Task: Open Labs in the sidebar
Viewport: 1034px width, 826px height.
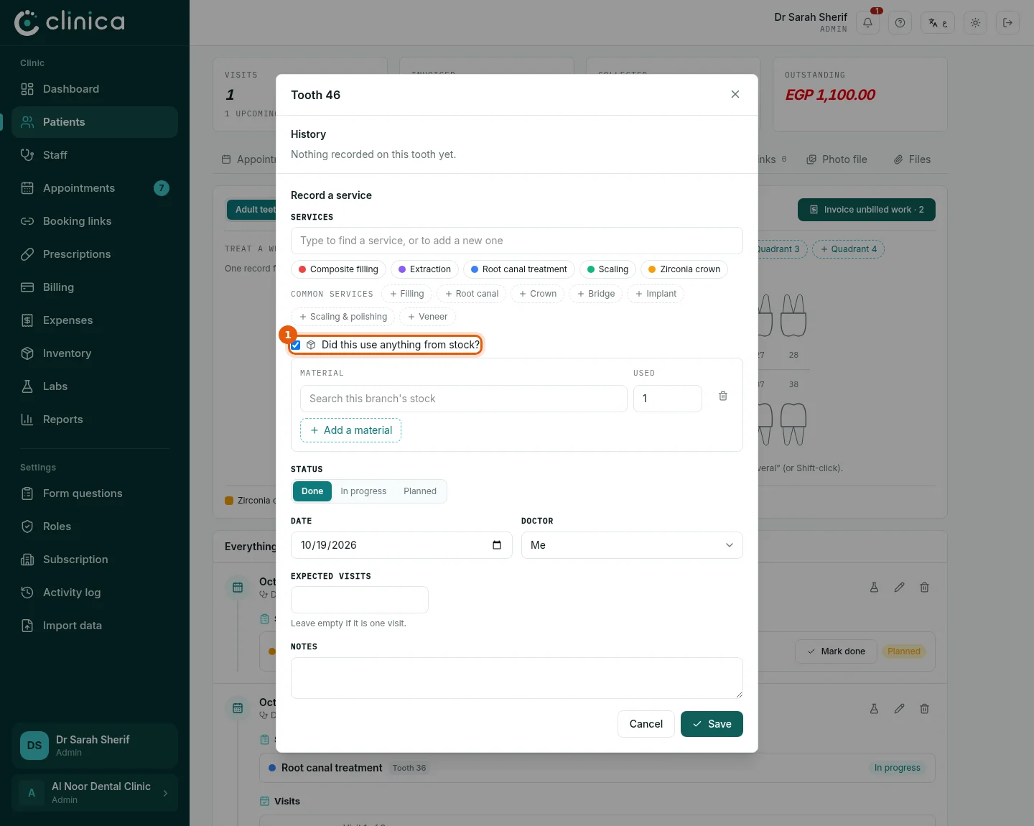Action: [95, 386]
